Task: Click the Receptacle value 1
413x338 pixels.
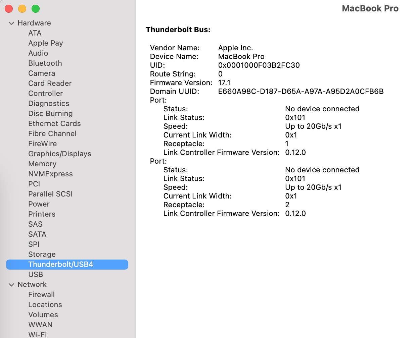Action: [x=287, y=144]
